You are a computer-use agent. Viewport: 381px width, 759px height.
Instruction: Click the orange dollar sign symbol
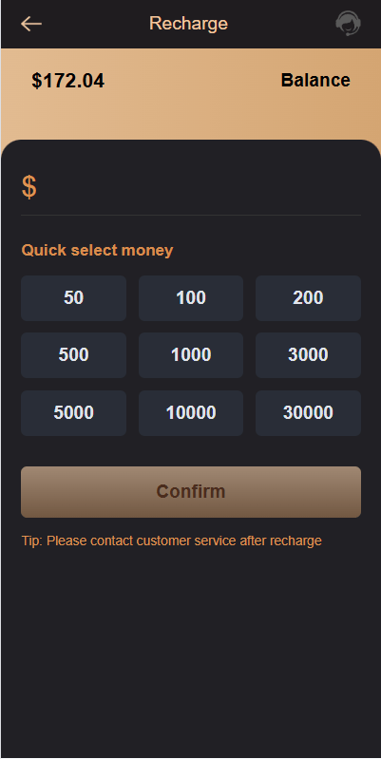click(29, 187)
